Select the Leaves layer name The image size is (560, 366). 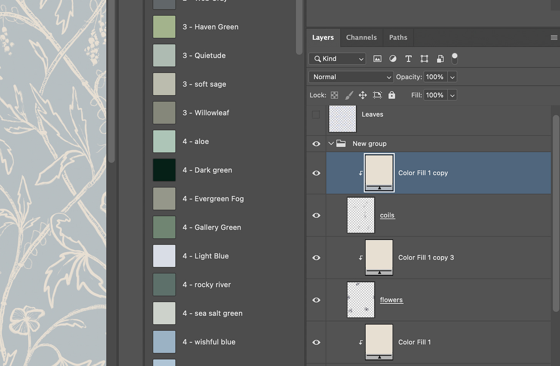pyautogui.click(x=372, y=114)
